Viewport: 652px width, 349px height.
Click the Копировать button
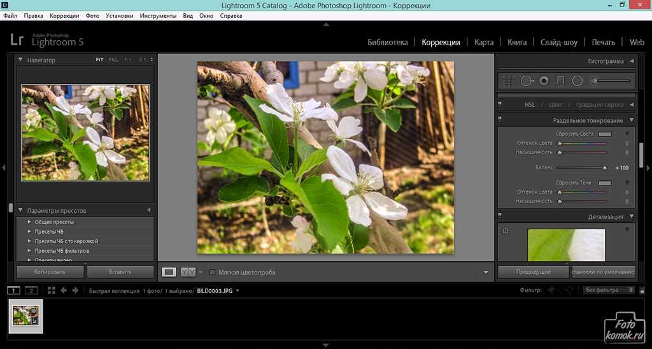50,272
